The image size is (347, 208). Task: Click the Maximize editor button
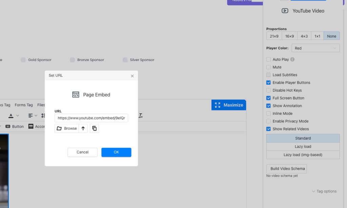(229, 105)
